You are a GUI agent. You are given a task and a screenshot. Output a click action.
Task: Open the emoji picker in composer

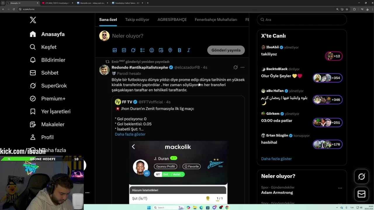pos(152,50)
